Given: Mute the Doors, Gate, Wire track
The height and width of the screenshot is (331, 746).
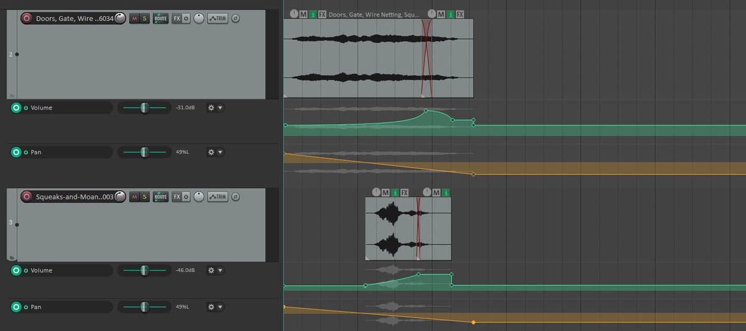Looking at the screenshot, I should coord(134,19).
